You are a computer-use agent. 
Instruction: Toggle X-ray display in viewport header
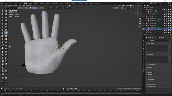(x=127, y=5)
